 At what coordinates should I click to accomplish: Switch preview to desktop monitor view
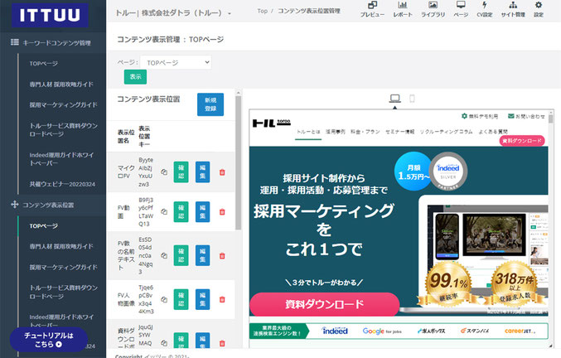pos(394,99)
